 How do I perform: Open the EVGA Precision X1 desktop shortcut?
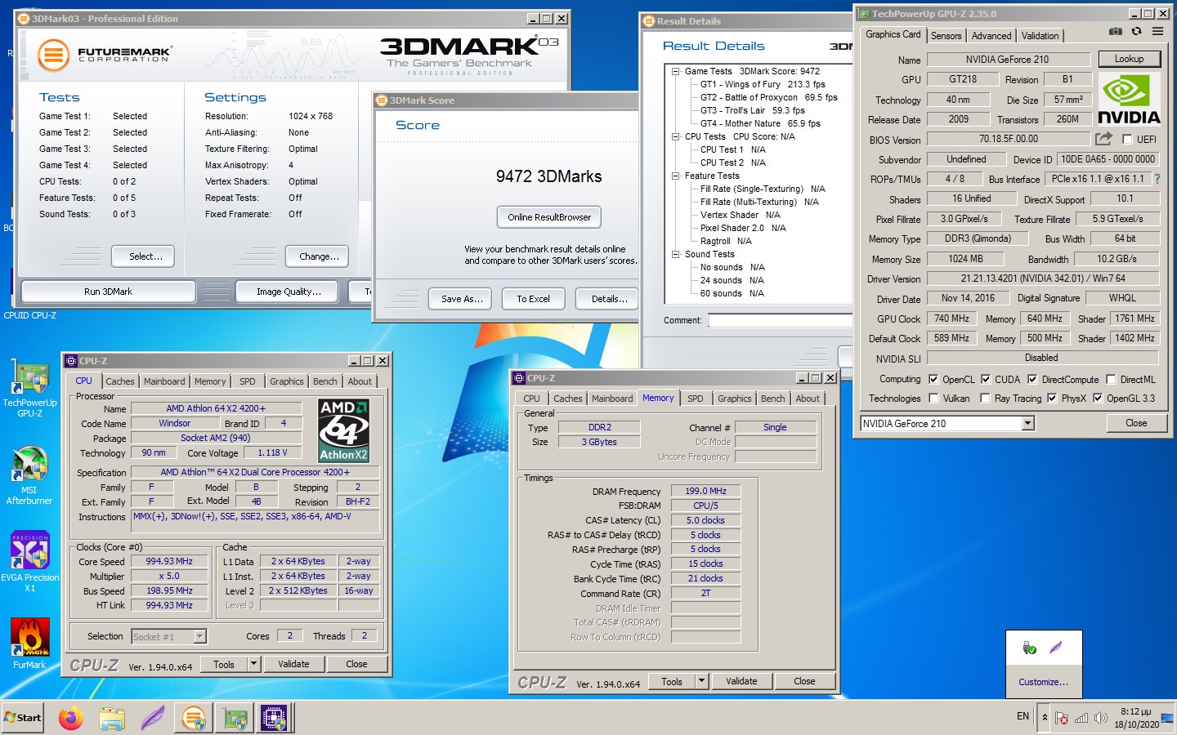click(x=29, y=563)
